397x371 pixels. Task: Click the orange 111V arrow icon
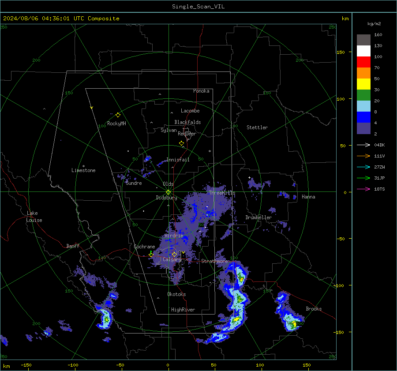point(363,156)
